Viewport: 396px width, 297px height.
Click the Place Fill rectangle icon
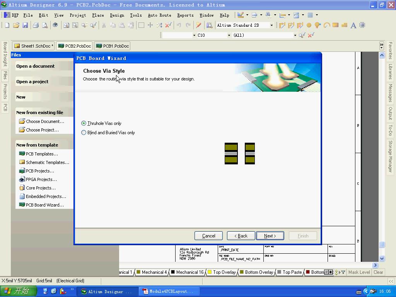(335, 25)
